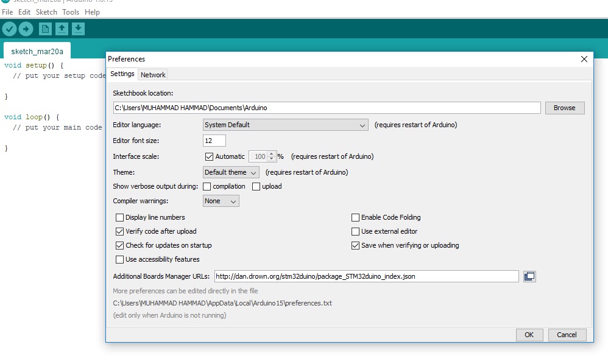The height and width of the screenshot is (356, 608).
Task: Click the 'void setup() {' line in editor
Action: pos(34,65)
